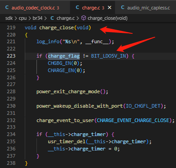
Task: Click power_wakeup_disable_with_port function call
Action: [x=80, y=106]
